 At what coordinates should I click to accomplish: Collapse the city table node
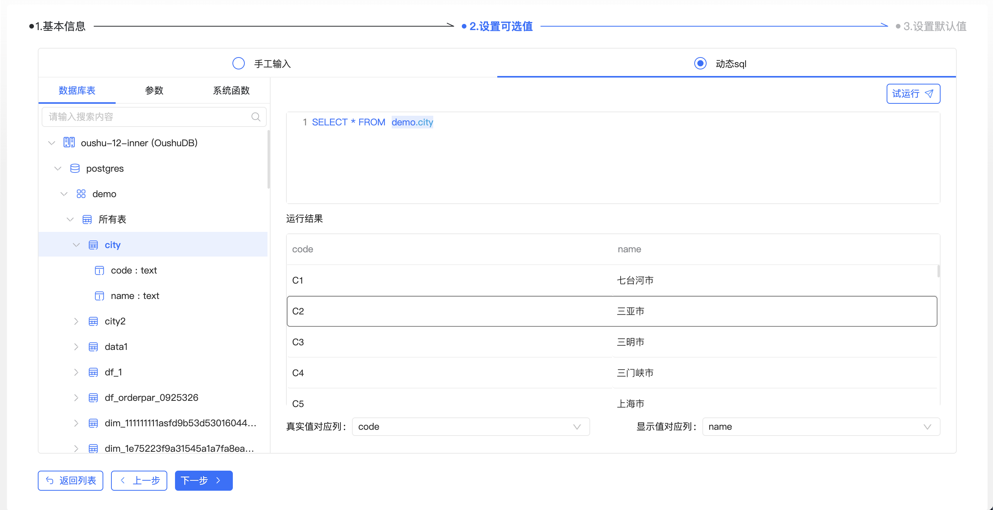pyautogui.click(x=76, y=245)
